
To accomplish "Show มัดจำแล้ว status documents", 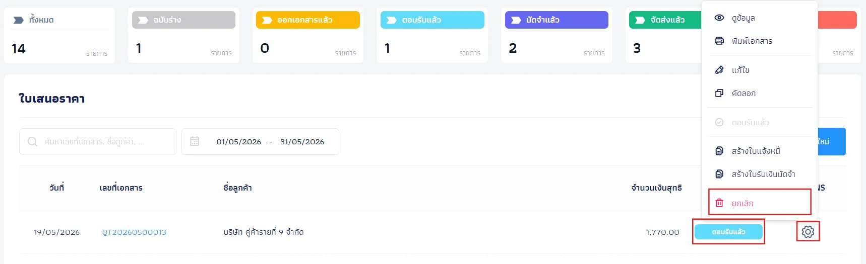I will click(x=556, y=35).
